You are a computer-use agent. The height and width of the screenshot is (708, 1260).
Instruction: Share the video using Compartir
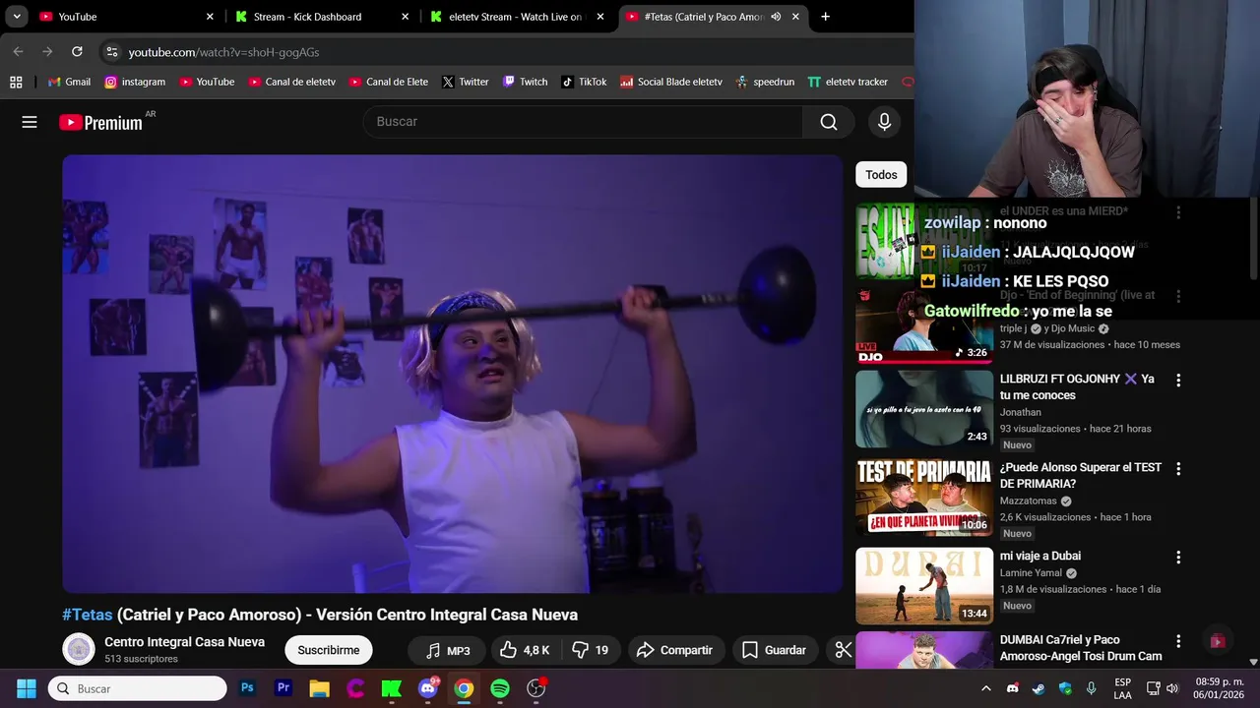pyautogui.click(x=674, y=650)
